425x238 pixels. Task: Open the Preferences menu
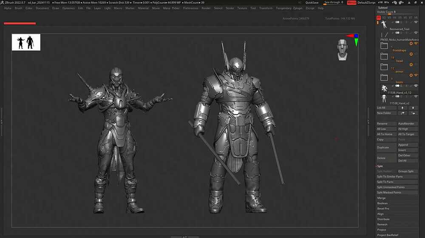(x=190, y=8)
